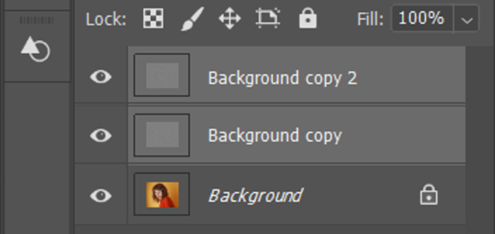Click the Fill label scrubby slider
Screen dimensions: 495x234
(370, 19)
